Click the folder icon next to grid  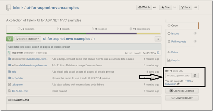click(x=10, y=71)
